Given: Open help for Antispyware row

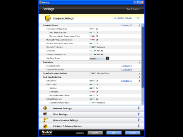Looking at the screenshot, I should [x=140, y=81].
